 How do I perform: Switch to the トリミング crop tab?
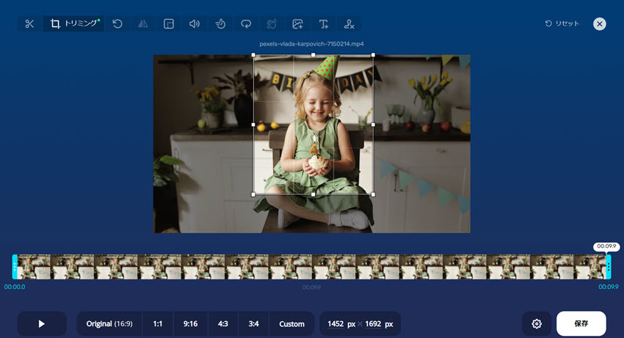[73, 24]
